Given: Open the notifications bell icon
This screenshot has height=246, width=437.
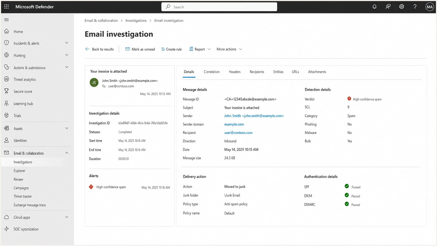Looking at the screenshot, I should pyautogui.click(x=375, y=7).
